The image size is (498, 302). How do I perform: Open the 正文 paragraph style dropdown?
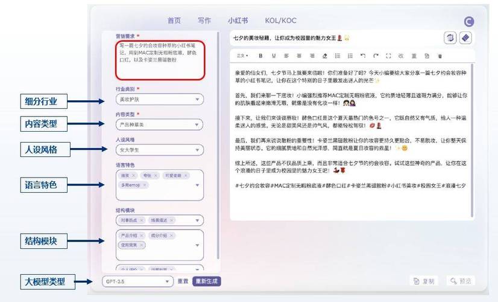(x=242, y=56)
